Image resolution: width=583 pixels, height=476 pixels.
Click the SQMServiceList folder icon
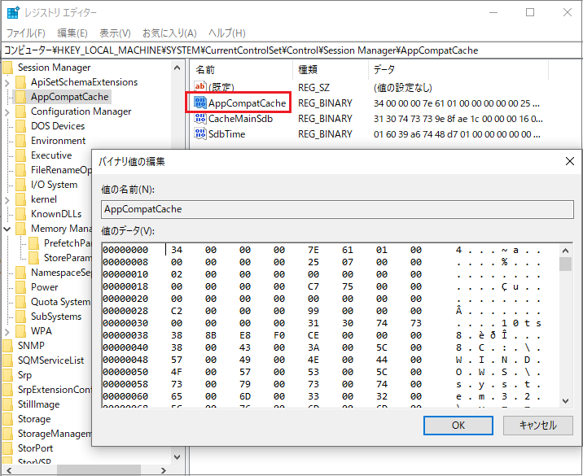8,360
